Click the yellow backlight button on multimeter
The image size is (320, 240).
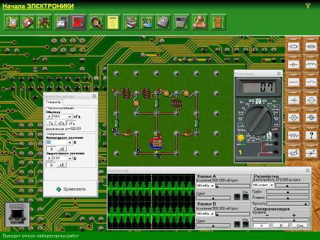tap(241, 137)
